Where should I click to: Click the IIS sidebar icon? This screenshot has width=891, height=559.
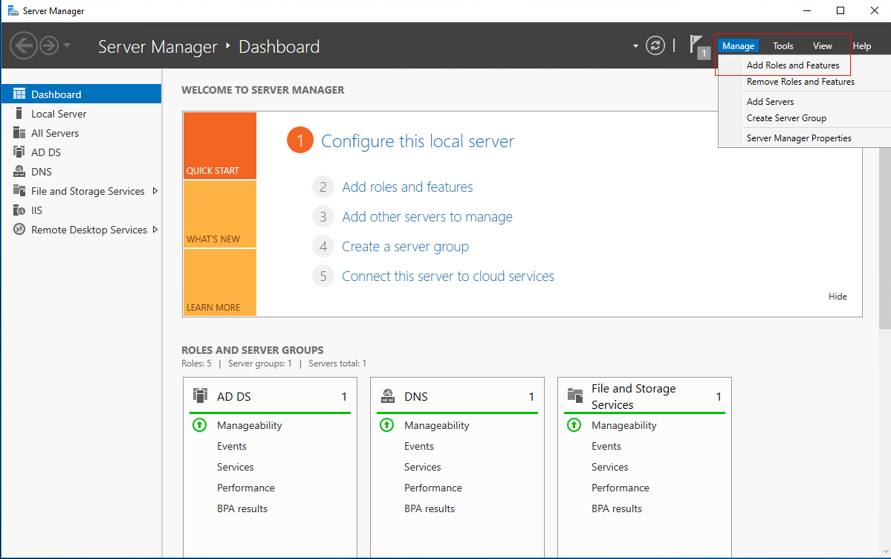pos(19,210)
